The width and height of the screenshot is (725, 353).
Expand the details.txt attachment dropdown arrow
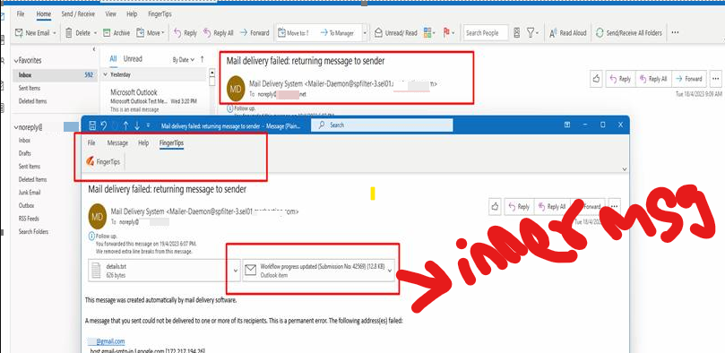click(236, 271)
